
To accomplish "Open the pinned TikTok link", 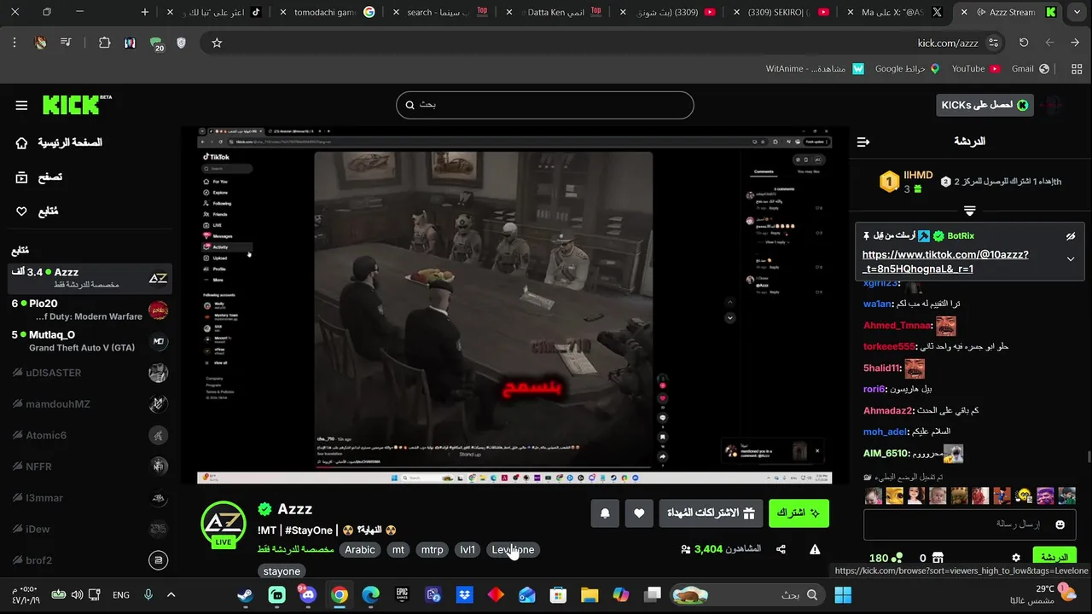I will tap(945, 262).
